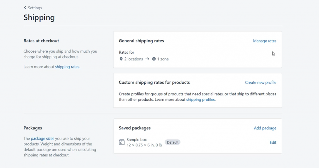Open the Manage rates link
The image size is (319, 168).
(264, 41)
